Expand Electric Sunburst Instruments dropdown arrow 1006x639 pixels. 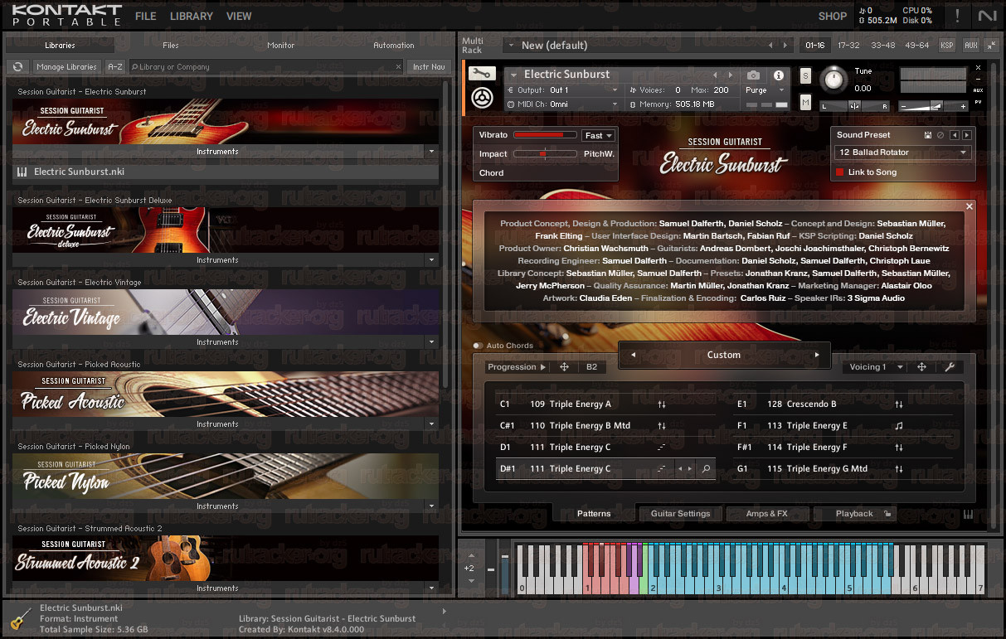click(x=430, y=152)
